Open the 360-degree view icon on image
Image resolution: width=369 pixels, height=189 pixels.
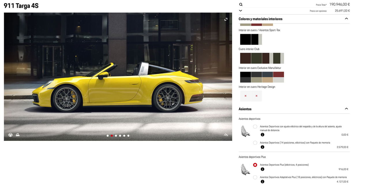[x=226, y=135]
